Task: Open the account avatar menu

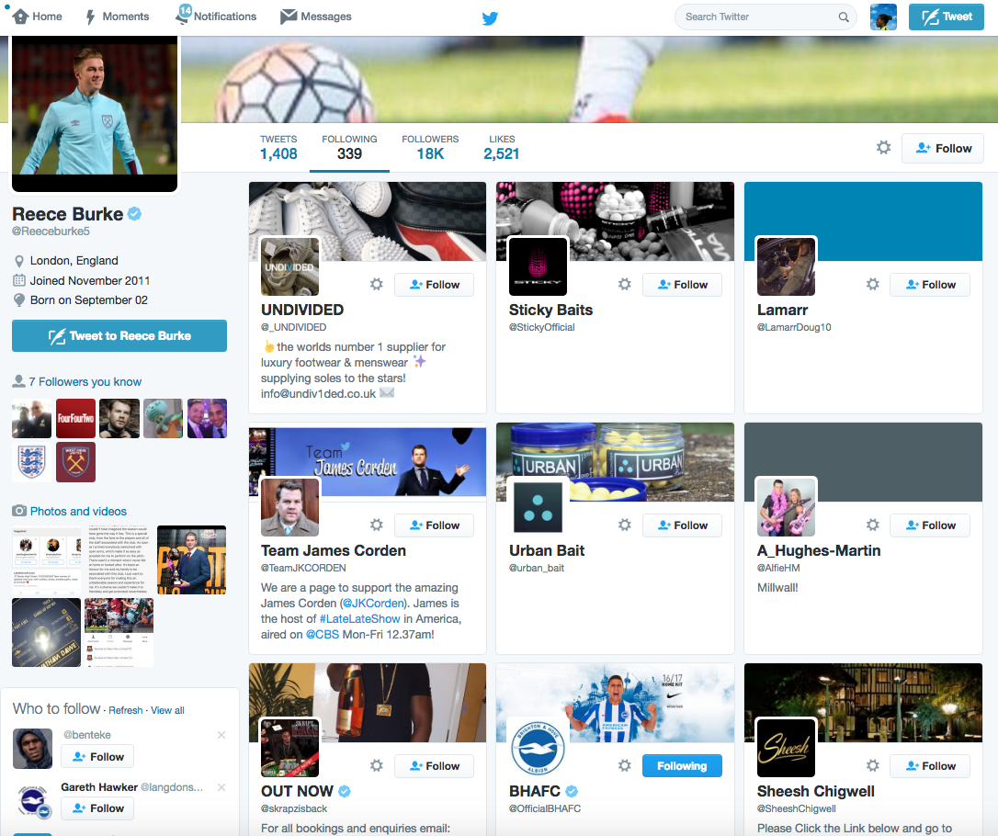Action: point(883,17)
